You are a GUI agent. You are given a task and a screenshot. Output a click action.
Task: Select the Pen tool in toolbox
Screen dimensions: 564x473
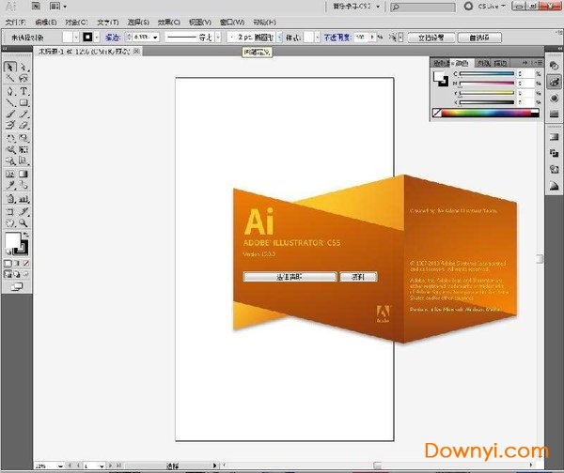(10, 91)
